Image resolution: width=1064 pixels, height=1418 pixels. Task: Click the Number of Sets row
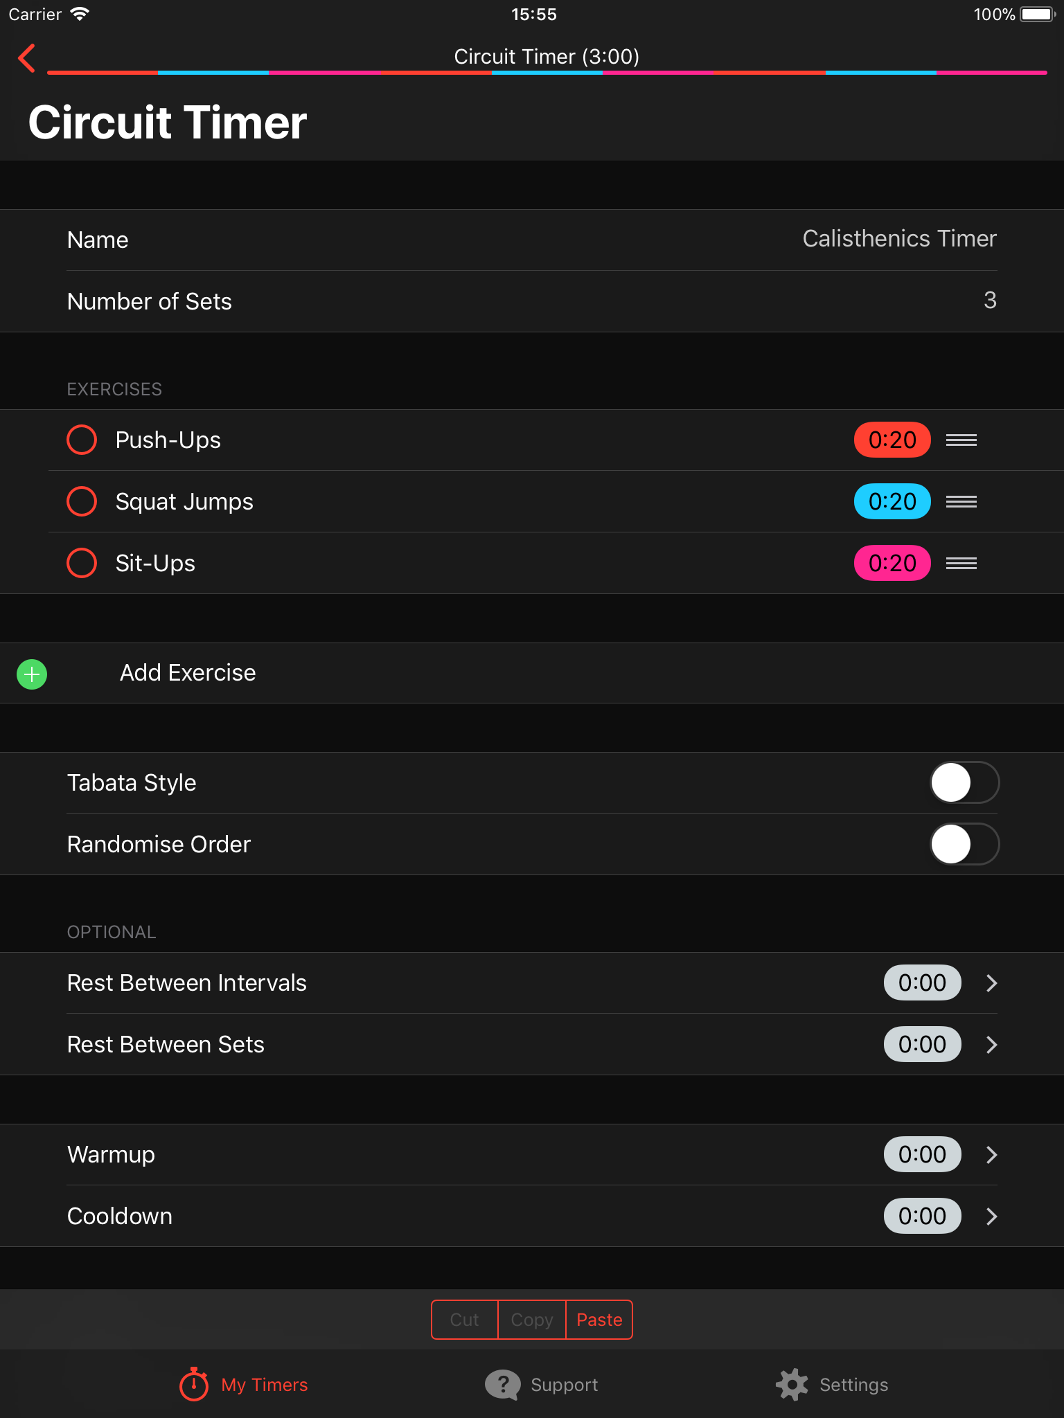(532, 301)
